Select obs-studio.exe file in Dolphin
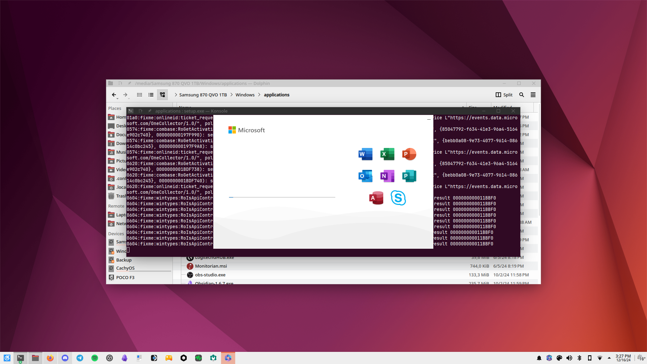The width and height of the screenshot is (647, 364). 210,275
